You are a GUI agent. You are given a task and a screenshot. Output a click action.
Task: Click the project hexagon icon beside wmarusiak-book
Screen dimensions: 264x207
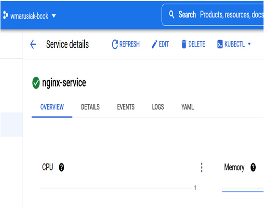[x=5, y=15]
